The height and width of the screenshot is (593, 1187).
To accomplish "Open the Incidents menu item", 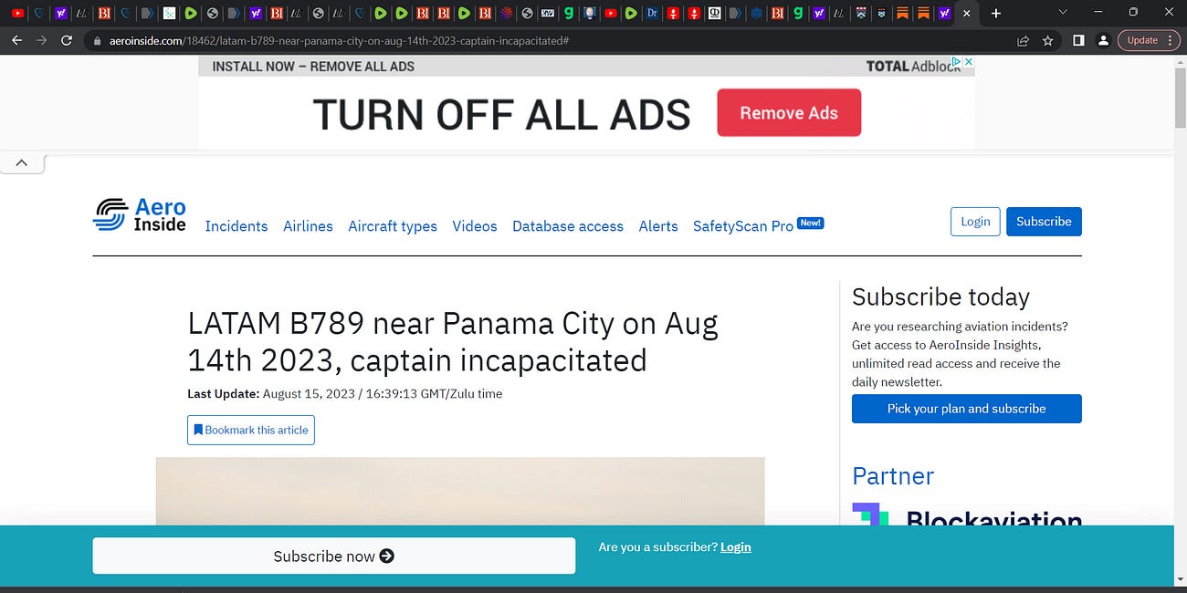I will point(236,226).
